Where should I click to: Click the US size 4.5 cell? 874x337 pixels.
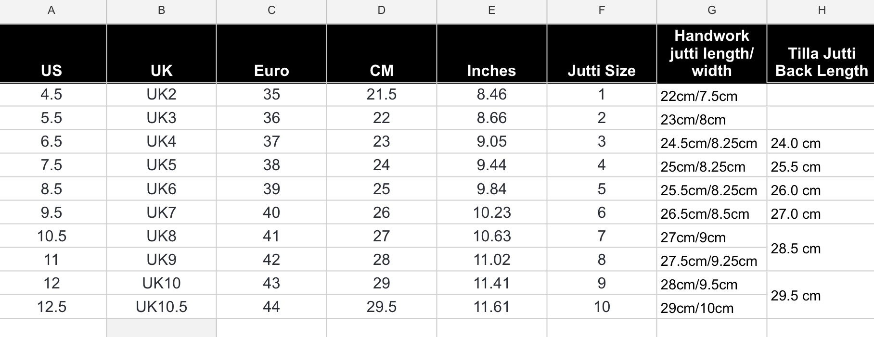click(51, 95)
